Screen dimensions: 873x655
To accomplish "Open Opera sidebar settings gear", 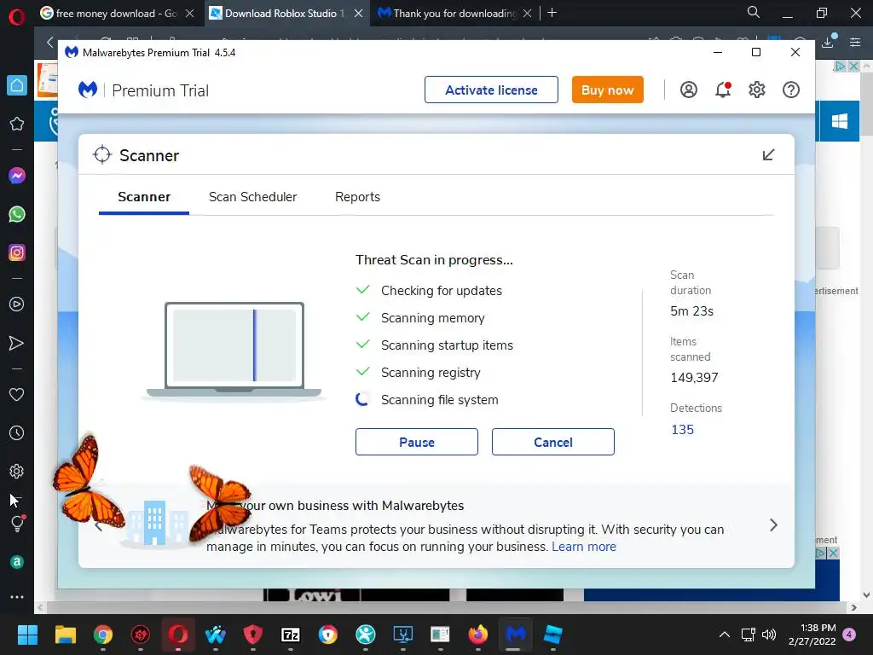I will (17, 471).
